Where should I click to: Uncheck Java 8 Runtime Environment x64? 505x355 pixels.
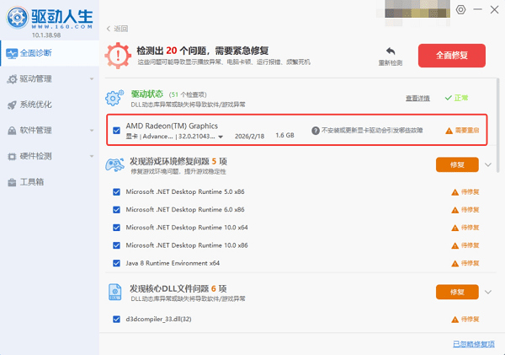pyautogui.click(x=117, y=263)
